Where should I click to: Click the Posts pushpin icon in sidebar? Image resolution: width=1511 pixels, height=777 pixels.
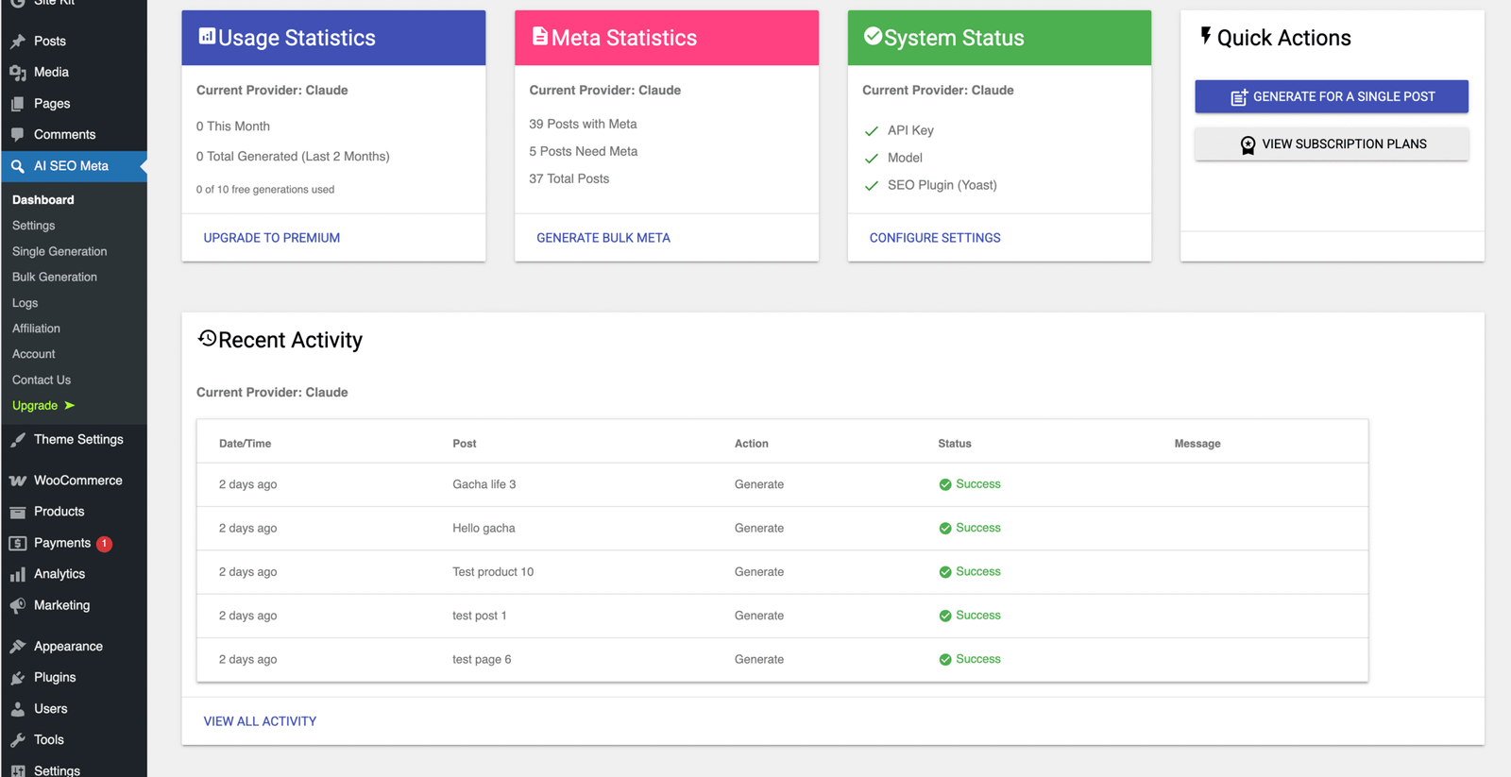[x=18, y=42]
